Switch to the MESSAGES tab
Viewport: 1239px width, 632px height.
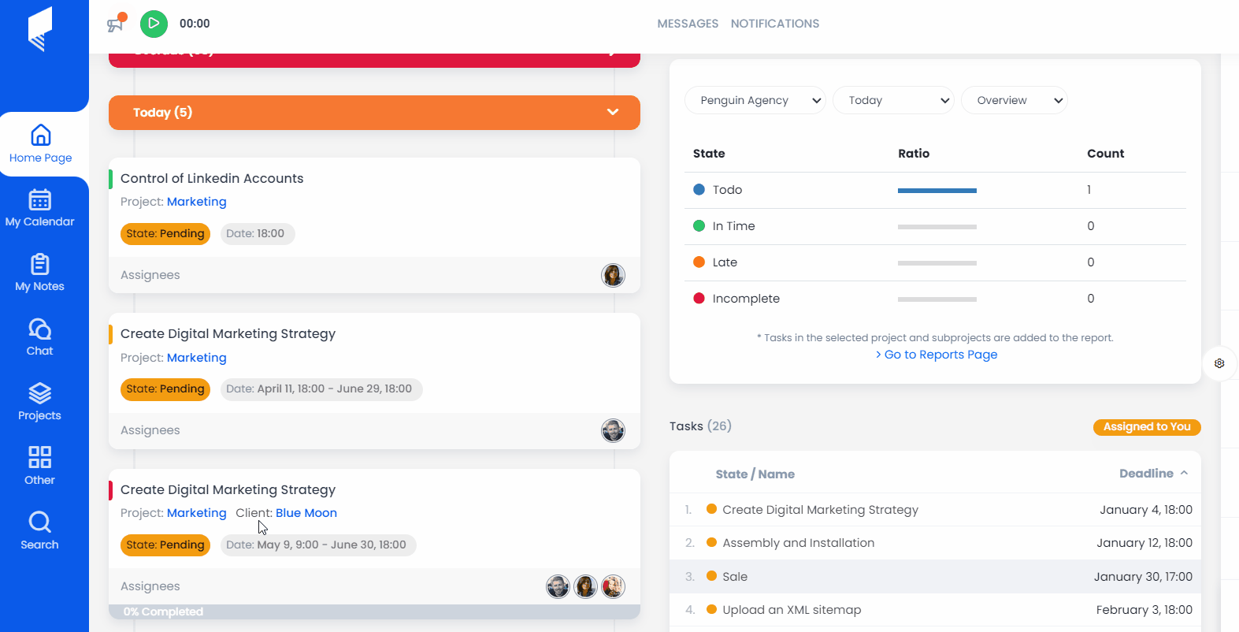pos(688,24)
